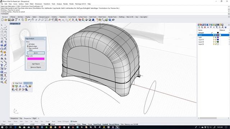
Task: Click the Lock objects padlock icon
Action: tap(76, 20)
